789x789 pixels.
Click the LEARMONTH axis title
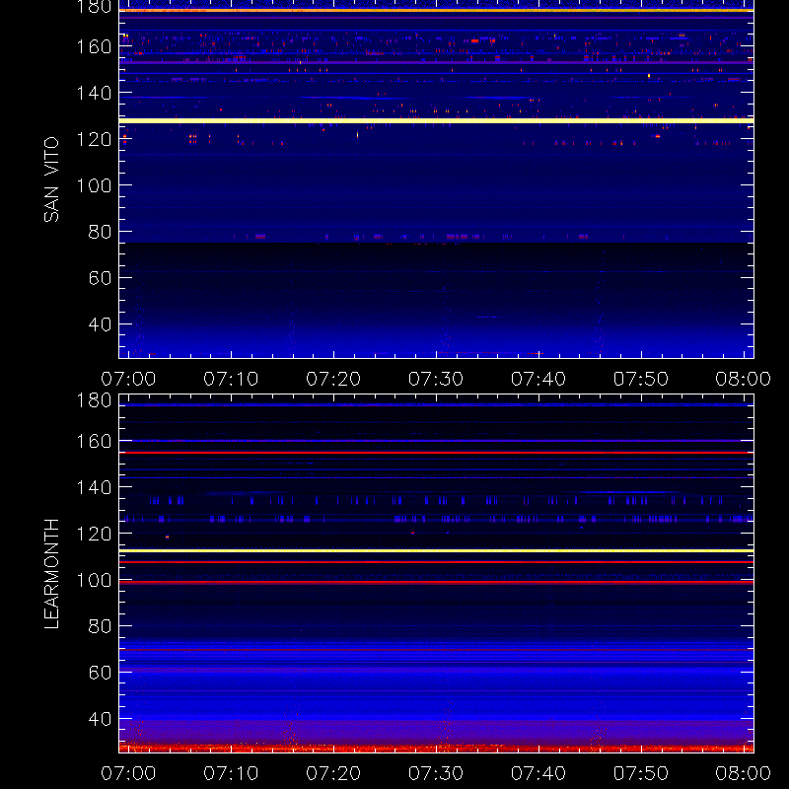tap(51, 574)
